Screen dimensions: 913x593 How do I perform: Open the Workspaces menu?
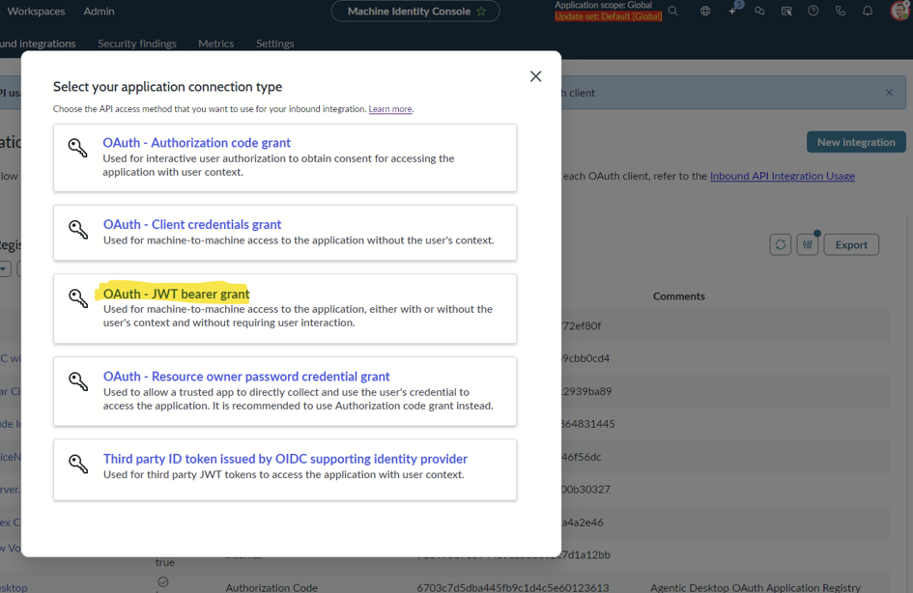pos(36,11)
